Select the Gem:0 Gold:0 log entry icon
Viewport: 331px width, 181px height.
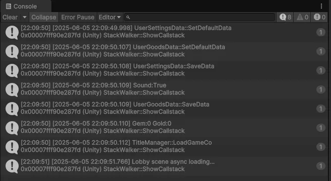tap(12, 128)
